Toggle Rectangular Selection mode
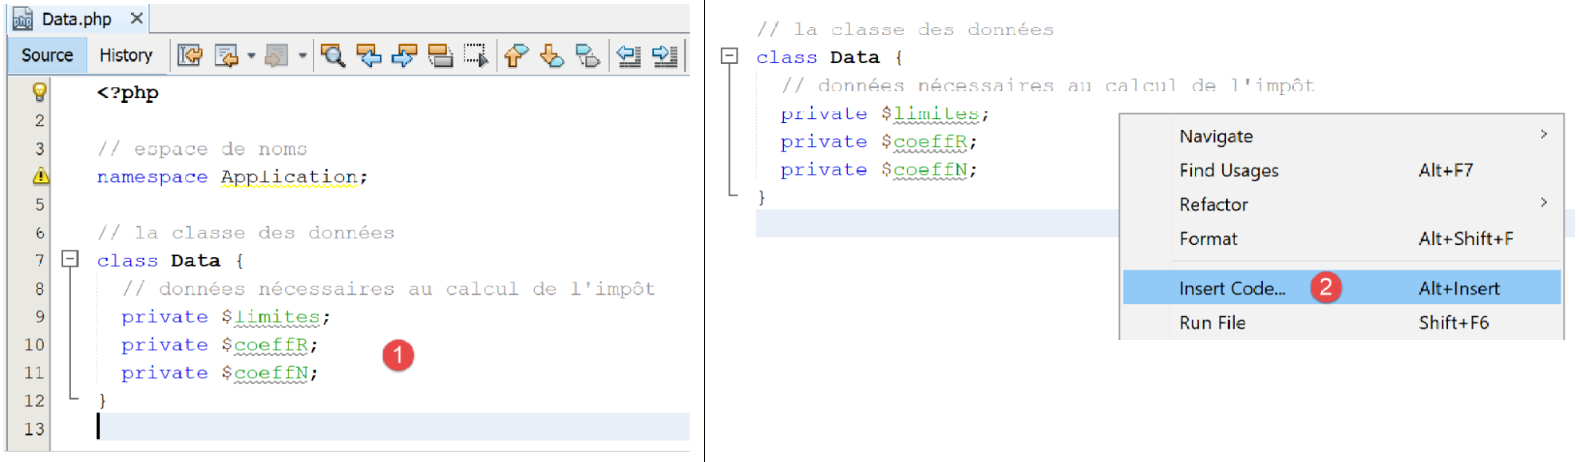Screen dimensions: 1579x462 click(x=476, y=55)
